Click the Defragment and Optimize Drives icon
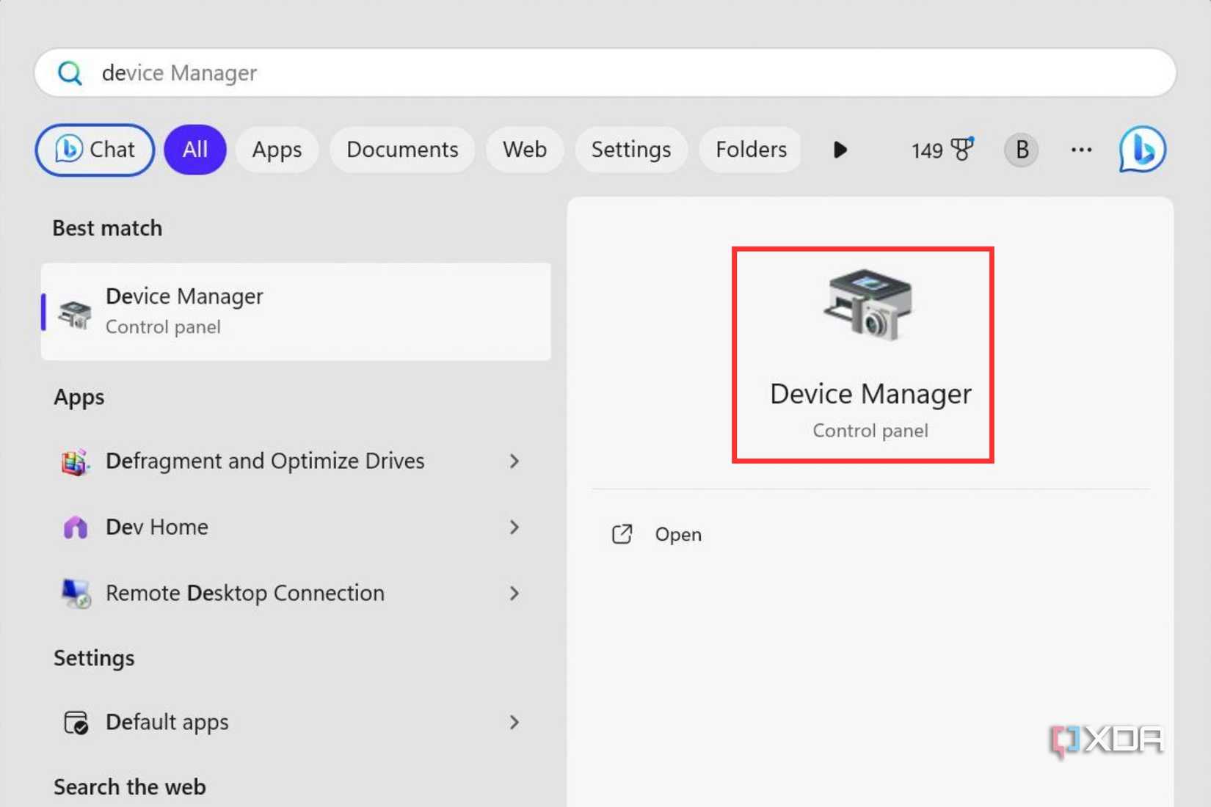The width and height of the screenshot is (1211, 807). [75, 461]
